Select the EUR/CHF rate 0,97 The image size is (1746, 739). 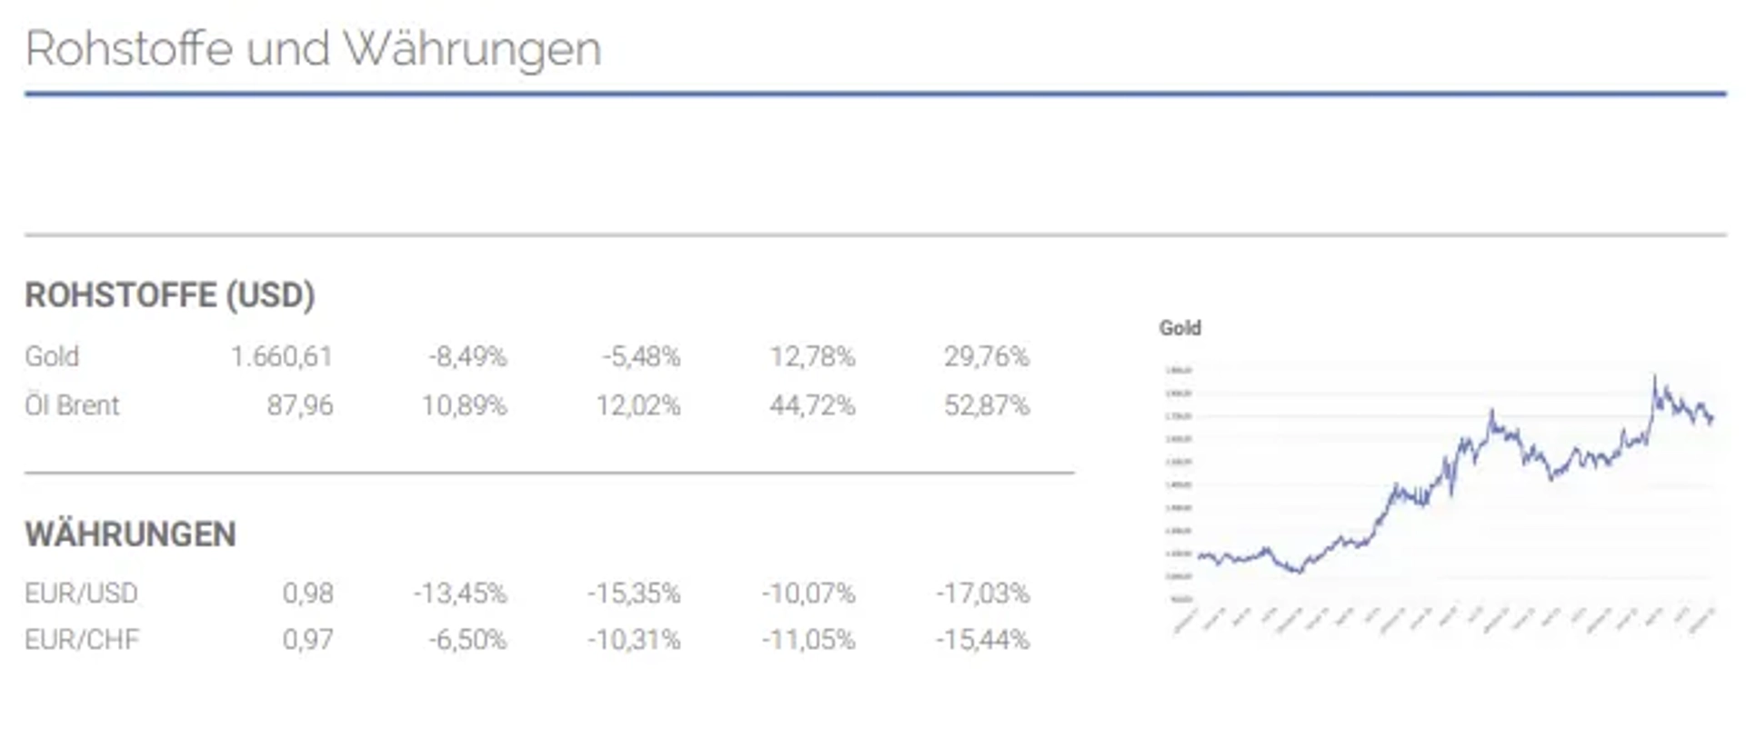(308, 640)
